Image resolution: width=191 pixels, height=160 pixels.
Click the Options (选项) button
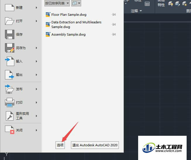(x=60, y=145)
